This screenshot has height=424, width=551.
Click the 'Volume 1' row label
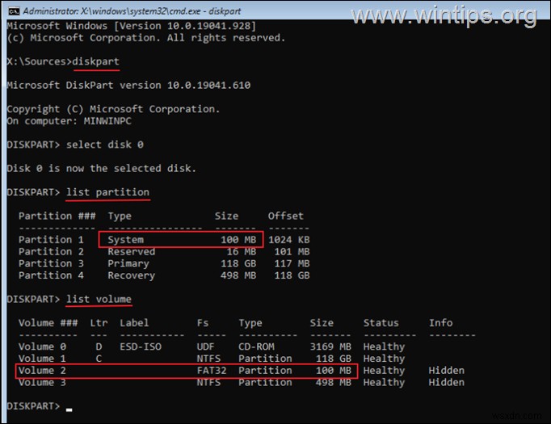click(42, 359)
